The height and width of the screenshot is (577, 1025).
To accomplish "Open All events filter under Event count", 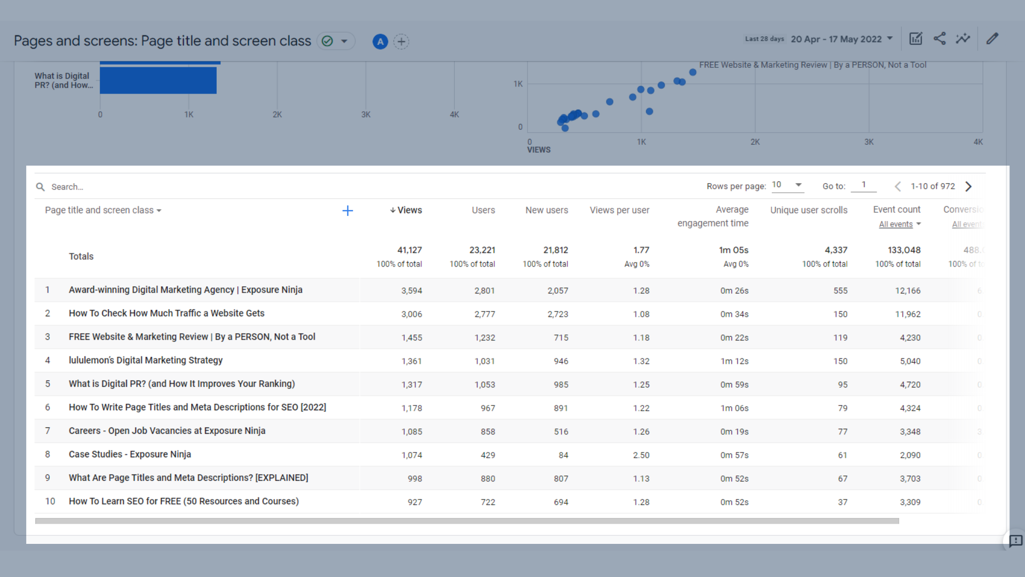I will 900,224.
